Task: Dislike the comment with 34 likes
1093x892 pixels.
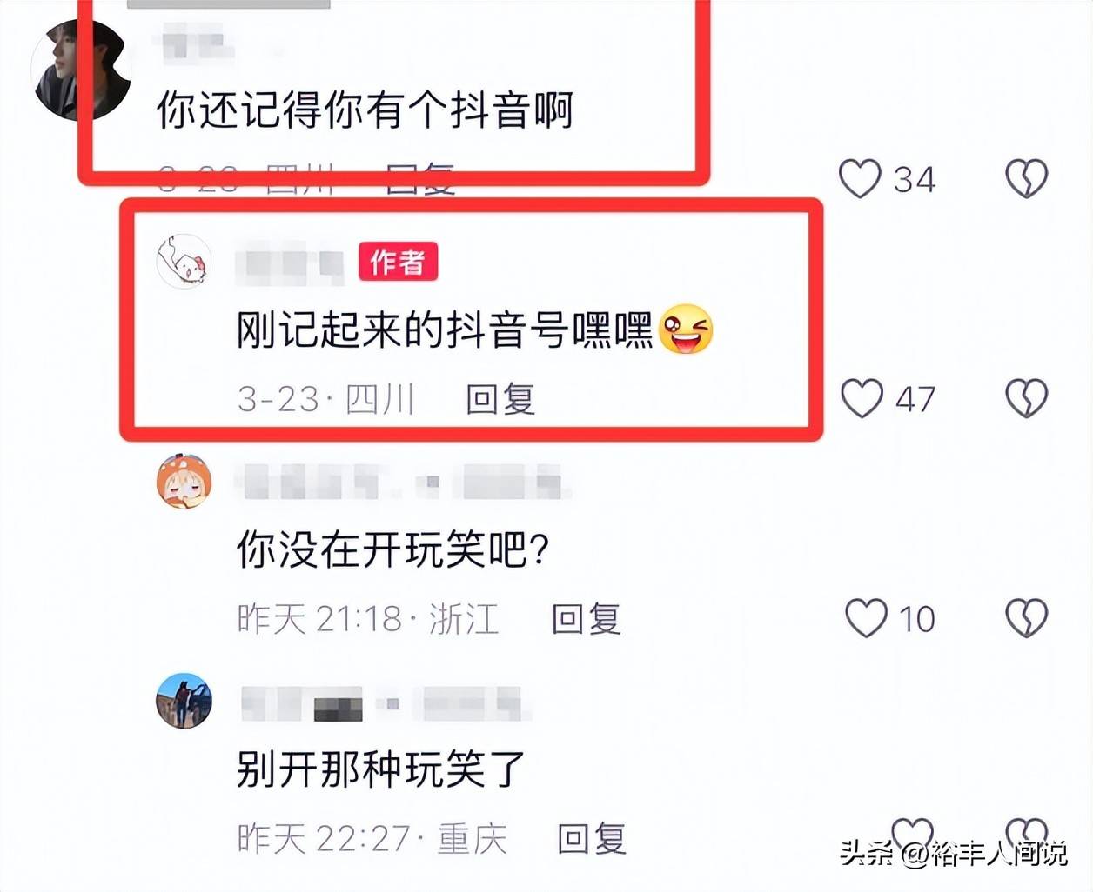Action: [x=1026, y=178]
